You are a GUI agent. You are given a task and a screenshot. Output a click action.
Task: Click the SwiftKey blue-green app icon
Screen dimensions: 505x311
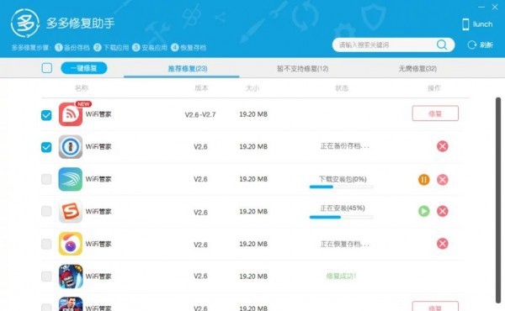pyautogui.click(x=71, y=179)
